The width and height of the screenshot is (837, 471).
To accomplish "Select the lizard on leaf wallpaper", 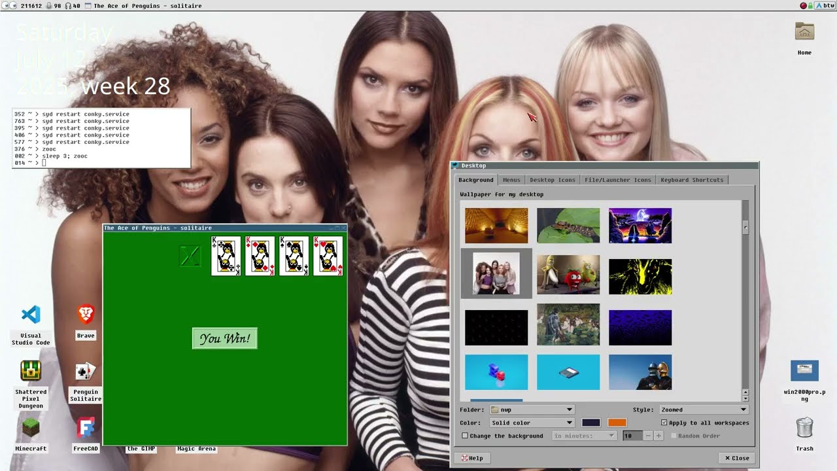I will [x=568, y=226].
